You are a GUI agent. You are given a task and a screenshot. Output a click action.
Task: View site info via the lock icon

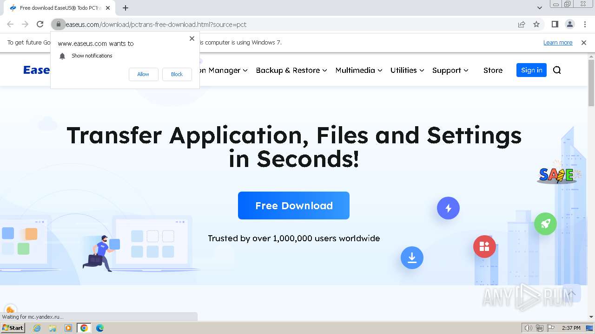[x=58, y=24]
